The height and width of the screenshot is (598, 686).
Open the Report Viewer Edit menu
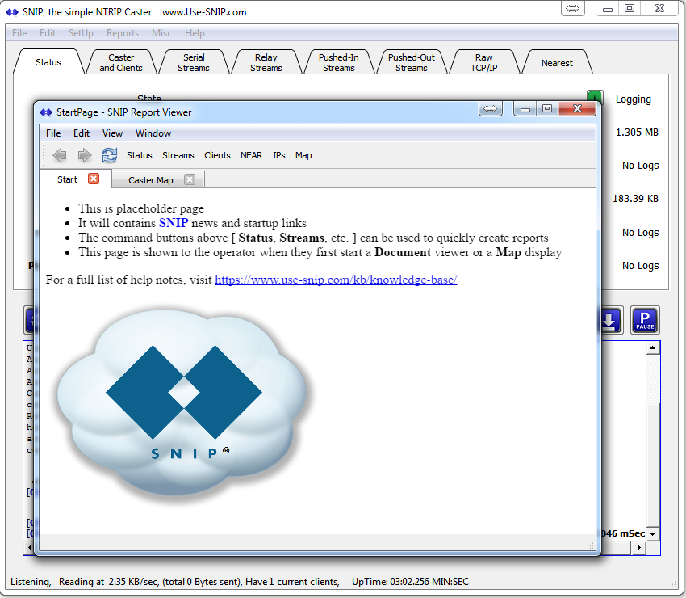[x=82, y=133]
